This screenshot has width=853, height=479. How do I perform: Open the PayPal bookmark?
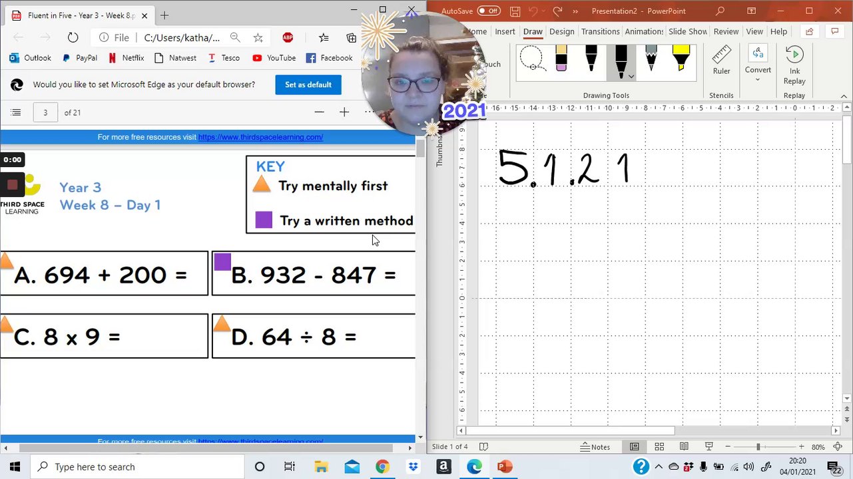pyautogui.click(x=79, y=58)
